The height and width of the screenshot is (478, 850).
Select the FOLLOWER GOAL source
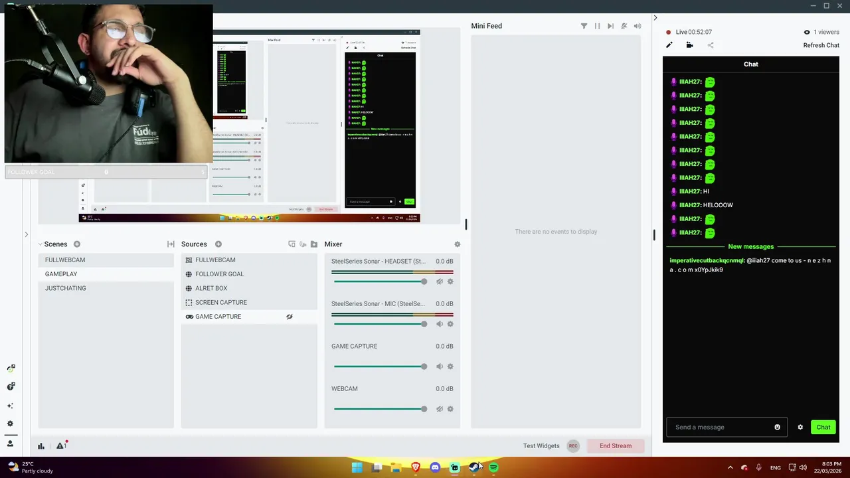click(249, 274)
